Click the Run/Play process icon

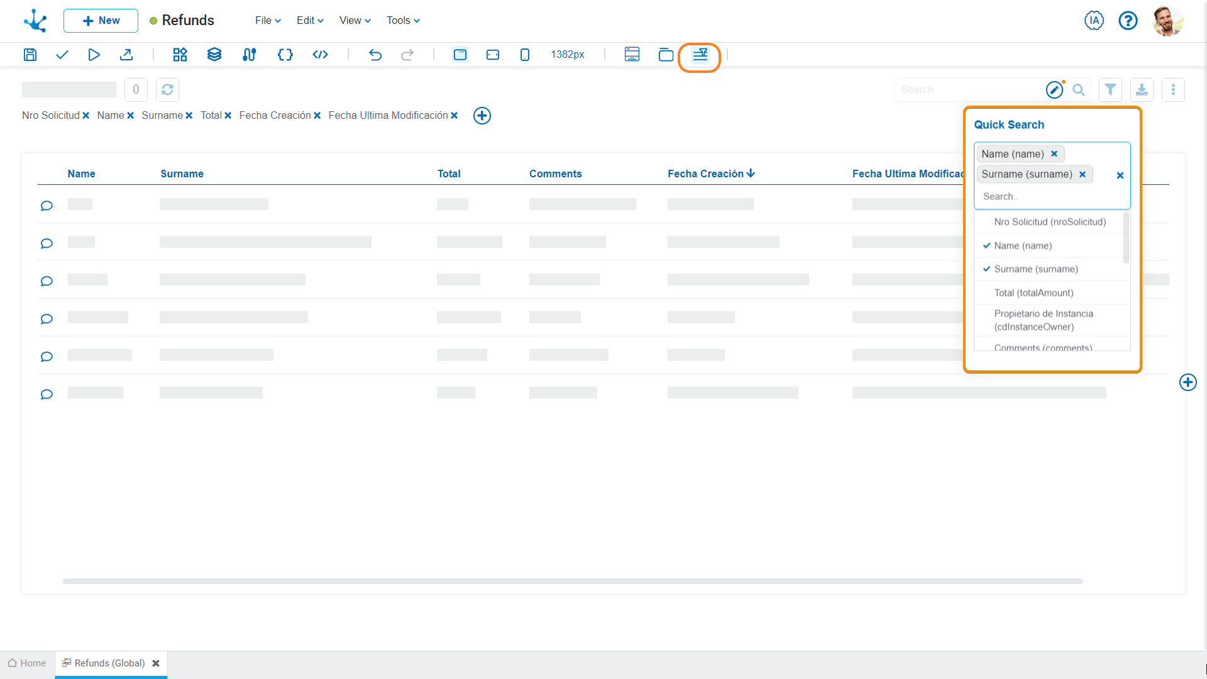[x=94, y=54]
